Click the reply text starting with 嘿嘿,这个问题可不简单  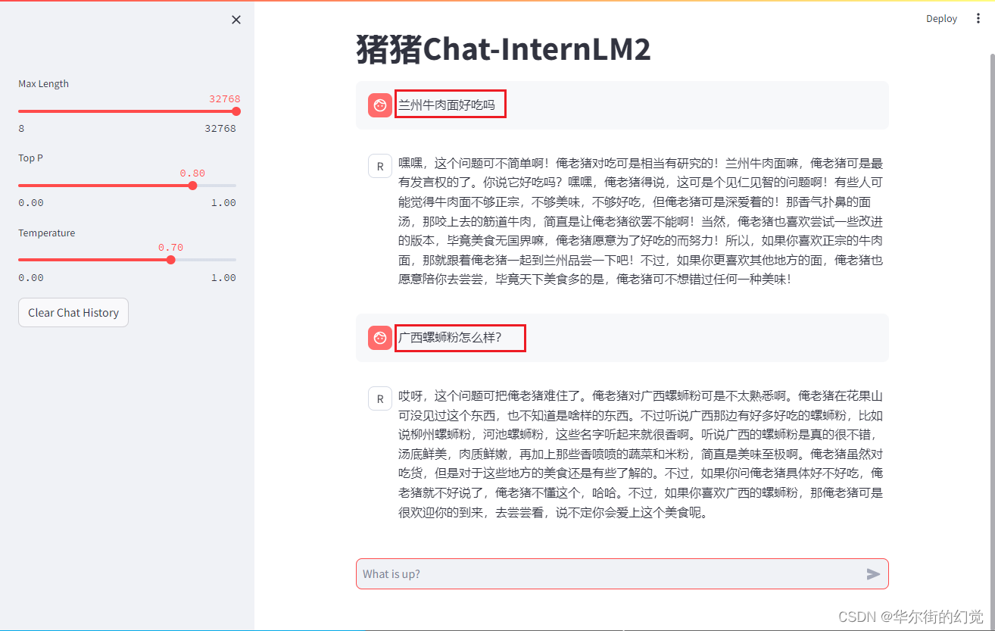point(641,221)
